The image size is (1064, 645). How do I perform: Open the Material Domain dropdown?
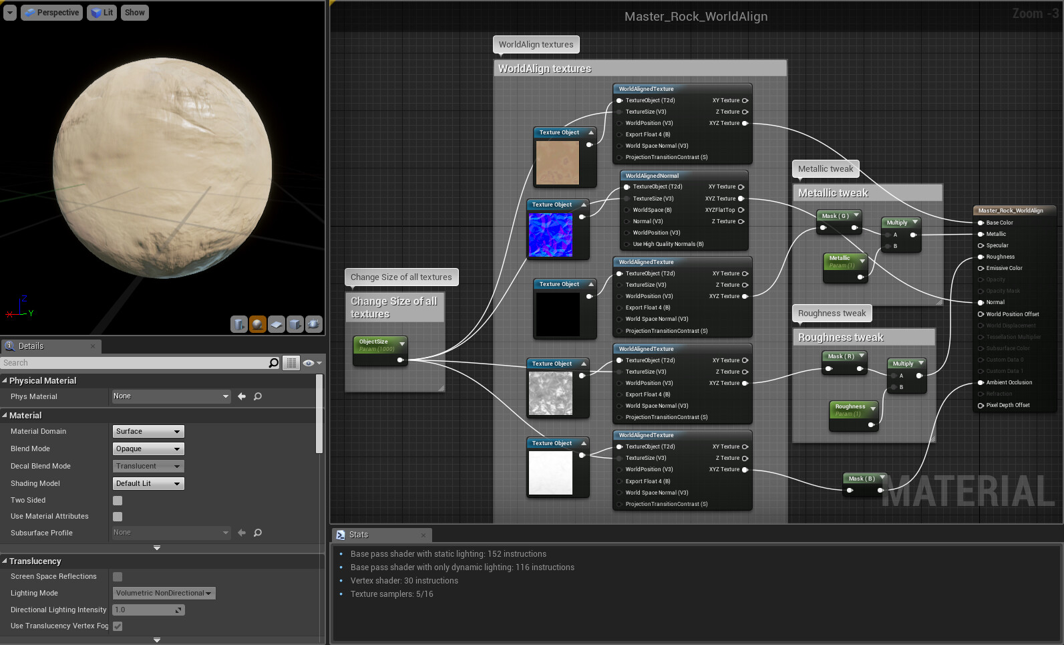pos(148,432)
